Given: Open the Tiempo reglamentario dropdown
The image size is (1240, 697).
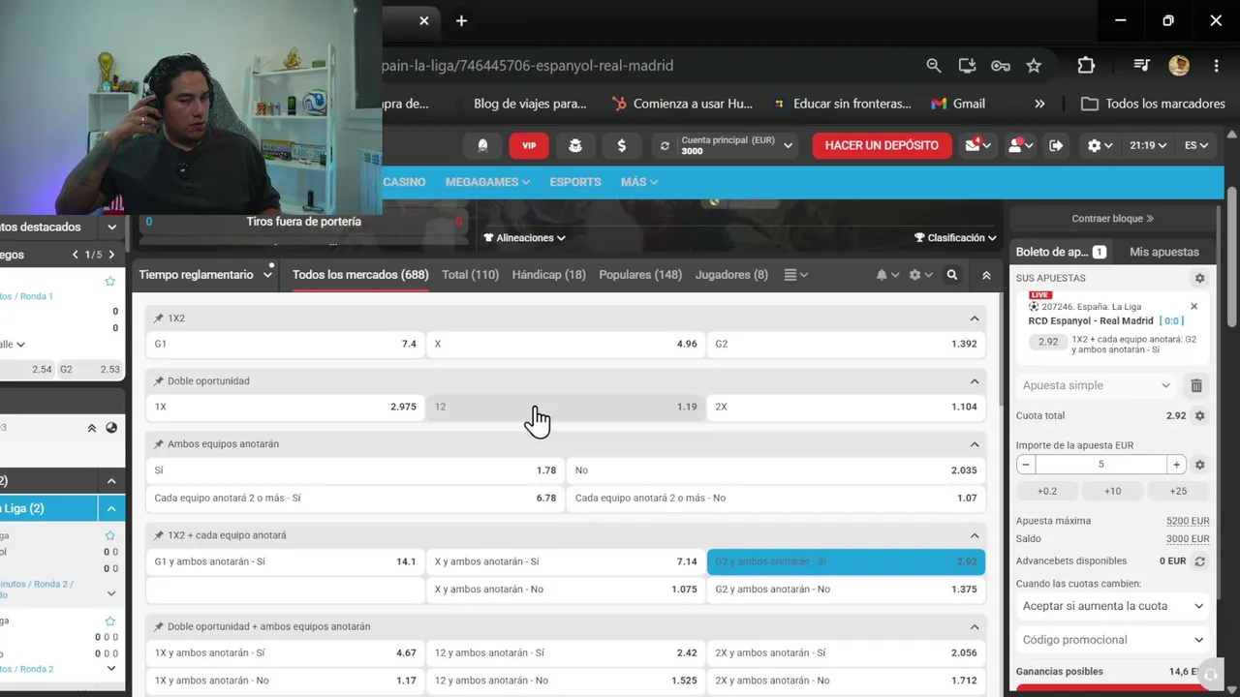Looking at the screenshot, I should [205, 275].
